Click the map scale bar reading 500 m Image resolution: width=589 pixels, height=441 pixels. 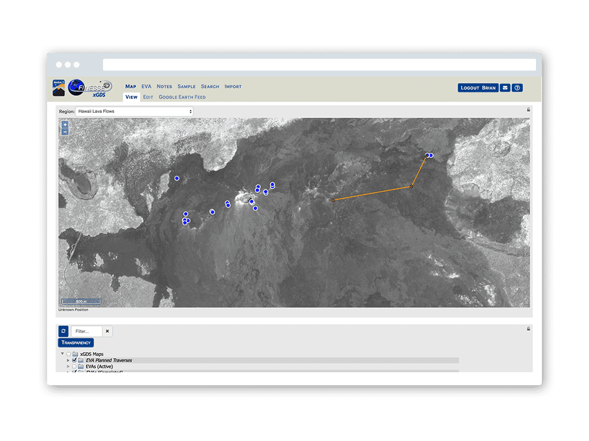click(81, 302)
